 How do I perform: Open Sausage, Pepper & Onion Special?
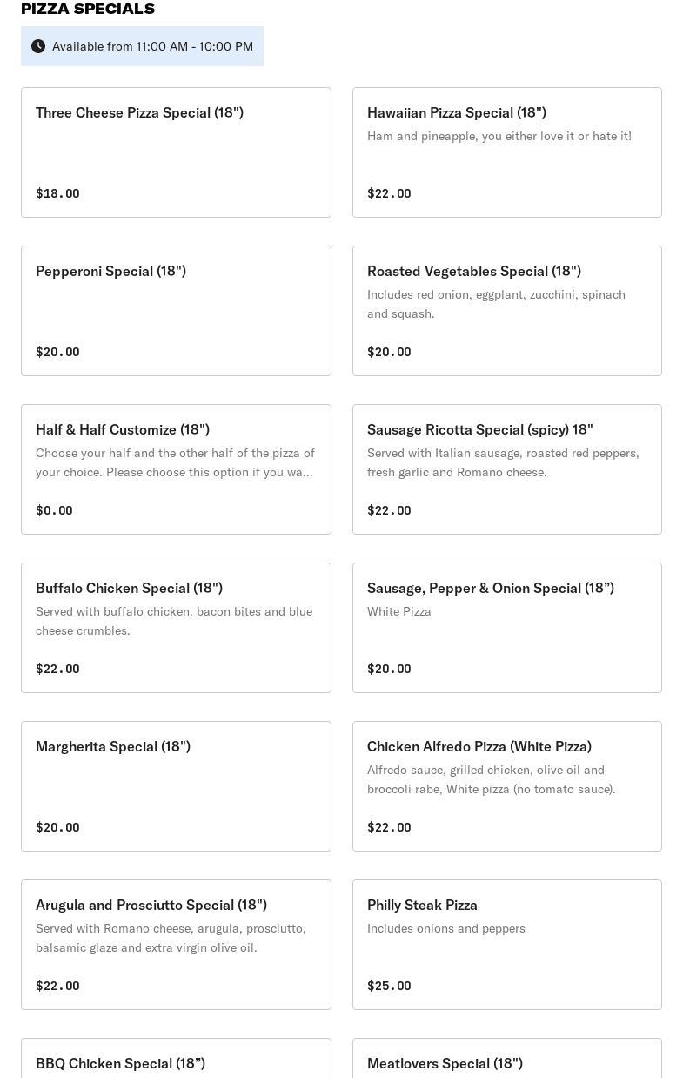(x=506, y=628)
